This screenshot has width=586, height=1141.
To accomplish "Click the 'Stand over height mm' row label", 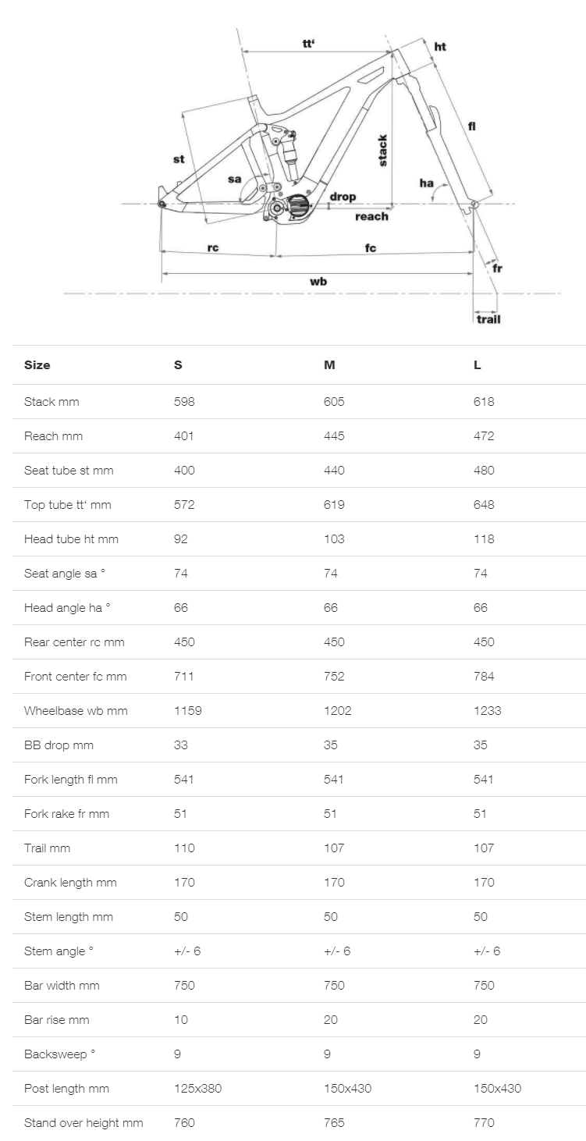I will click(83, 1123).
